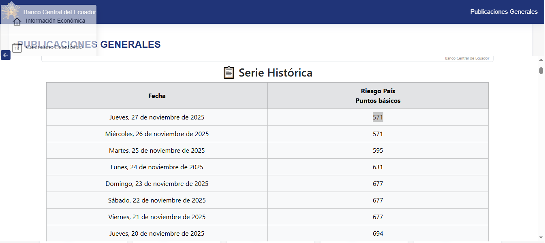
Task: Click the 694 value for 20 November
Action: 378,234
